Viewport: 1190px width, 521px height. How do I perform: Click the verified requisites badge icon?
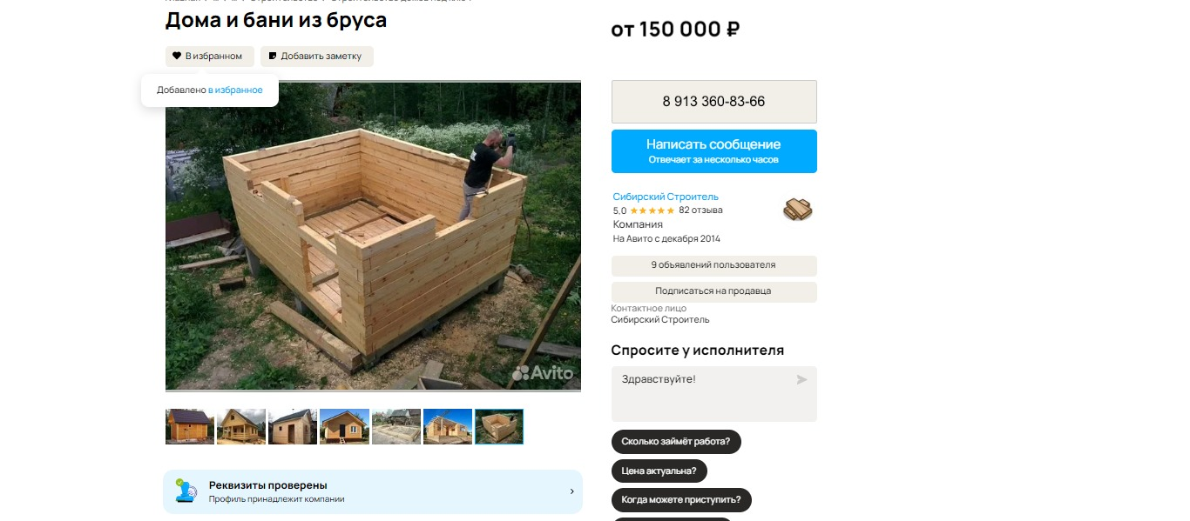pos(186,491)
